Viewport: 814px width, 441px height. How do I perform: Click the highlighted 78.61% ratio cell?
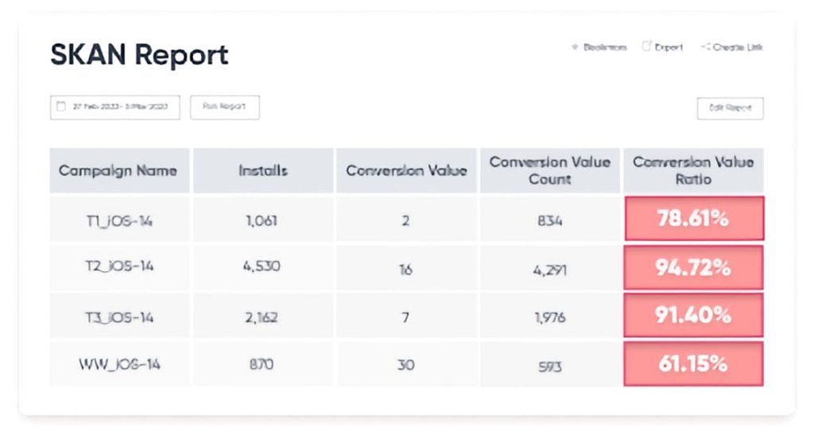694,219
